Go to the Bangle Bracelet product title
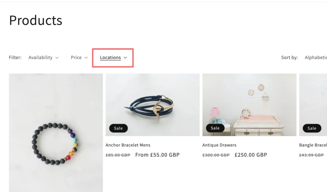Viewport: 327px width, 192px height. 313,145
